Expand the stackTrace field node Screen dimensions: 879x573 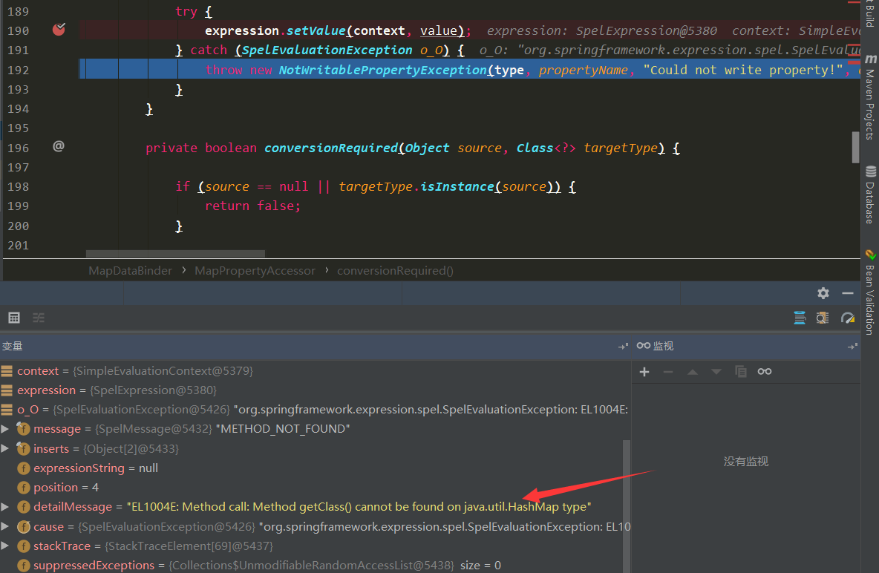[5, 546]
